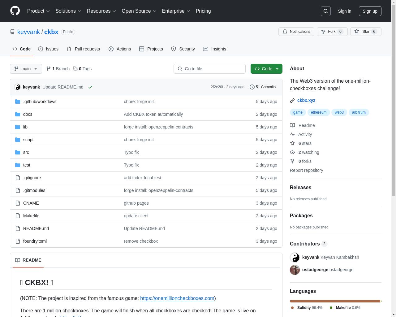Click the Sign up button
The height and width of the screenshot is (317, 396).
pos(370,11)
